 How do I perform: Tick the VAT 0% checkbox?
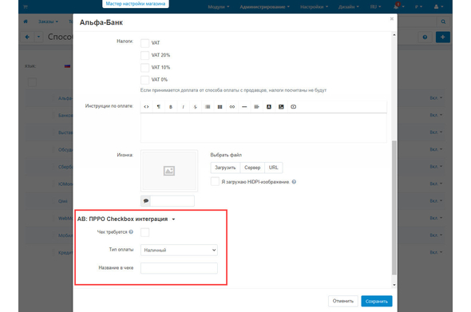[x=144, y=80]
